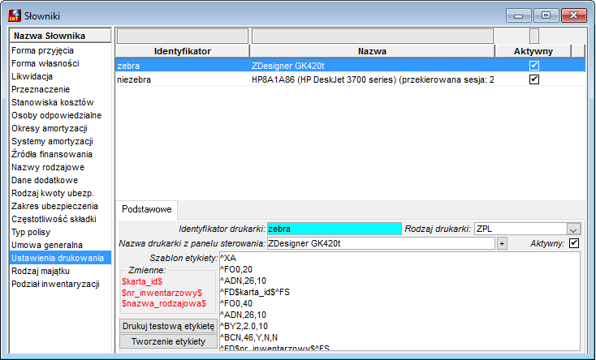Click the Identyfikator drukarki input field
The image size is (596, 360).
tap(335, 229)
